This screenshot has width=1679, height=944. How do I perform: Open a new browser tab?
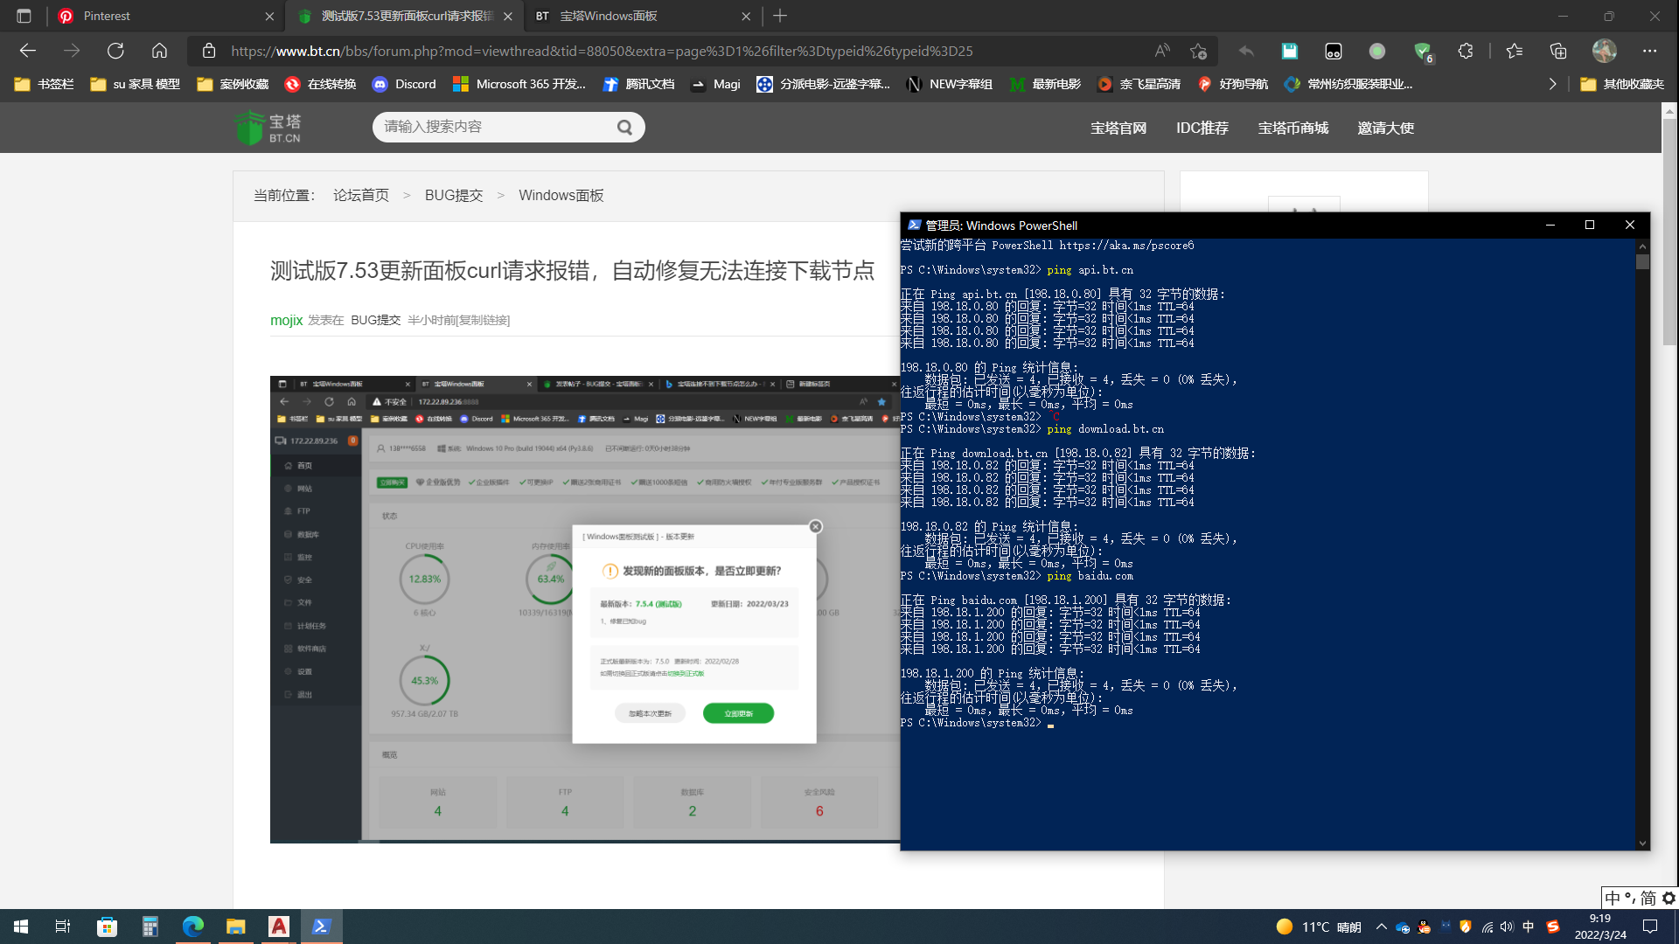tap(780, 16)
